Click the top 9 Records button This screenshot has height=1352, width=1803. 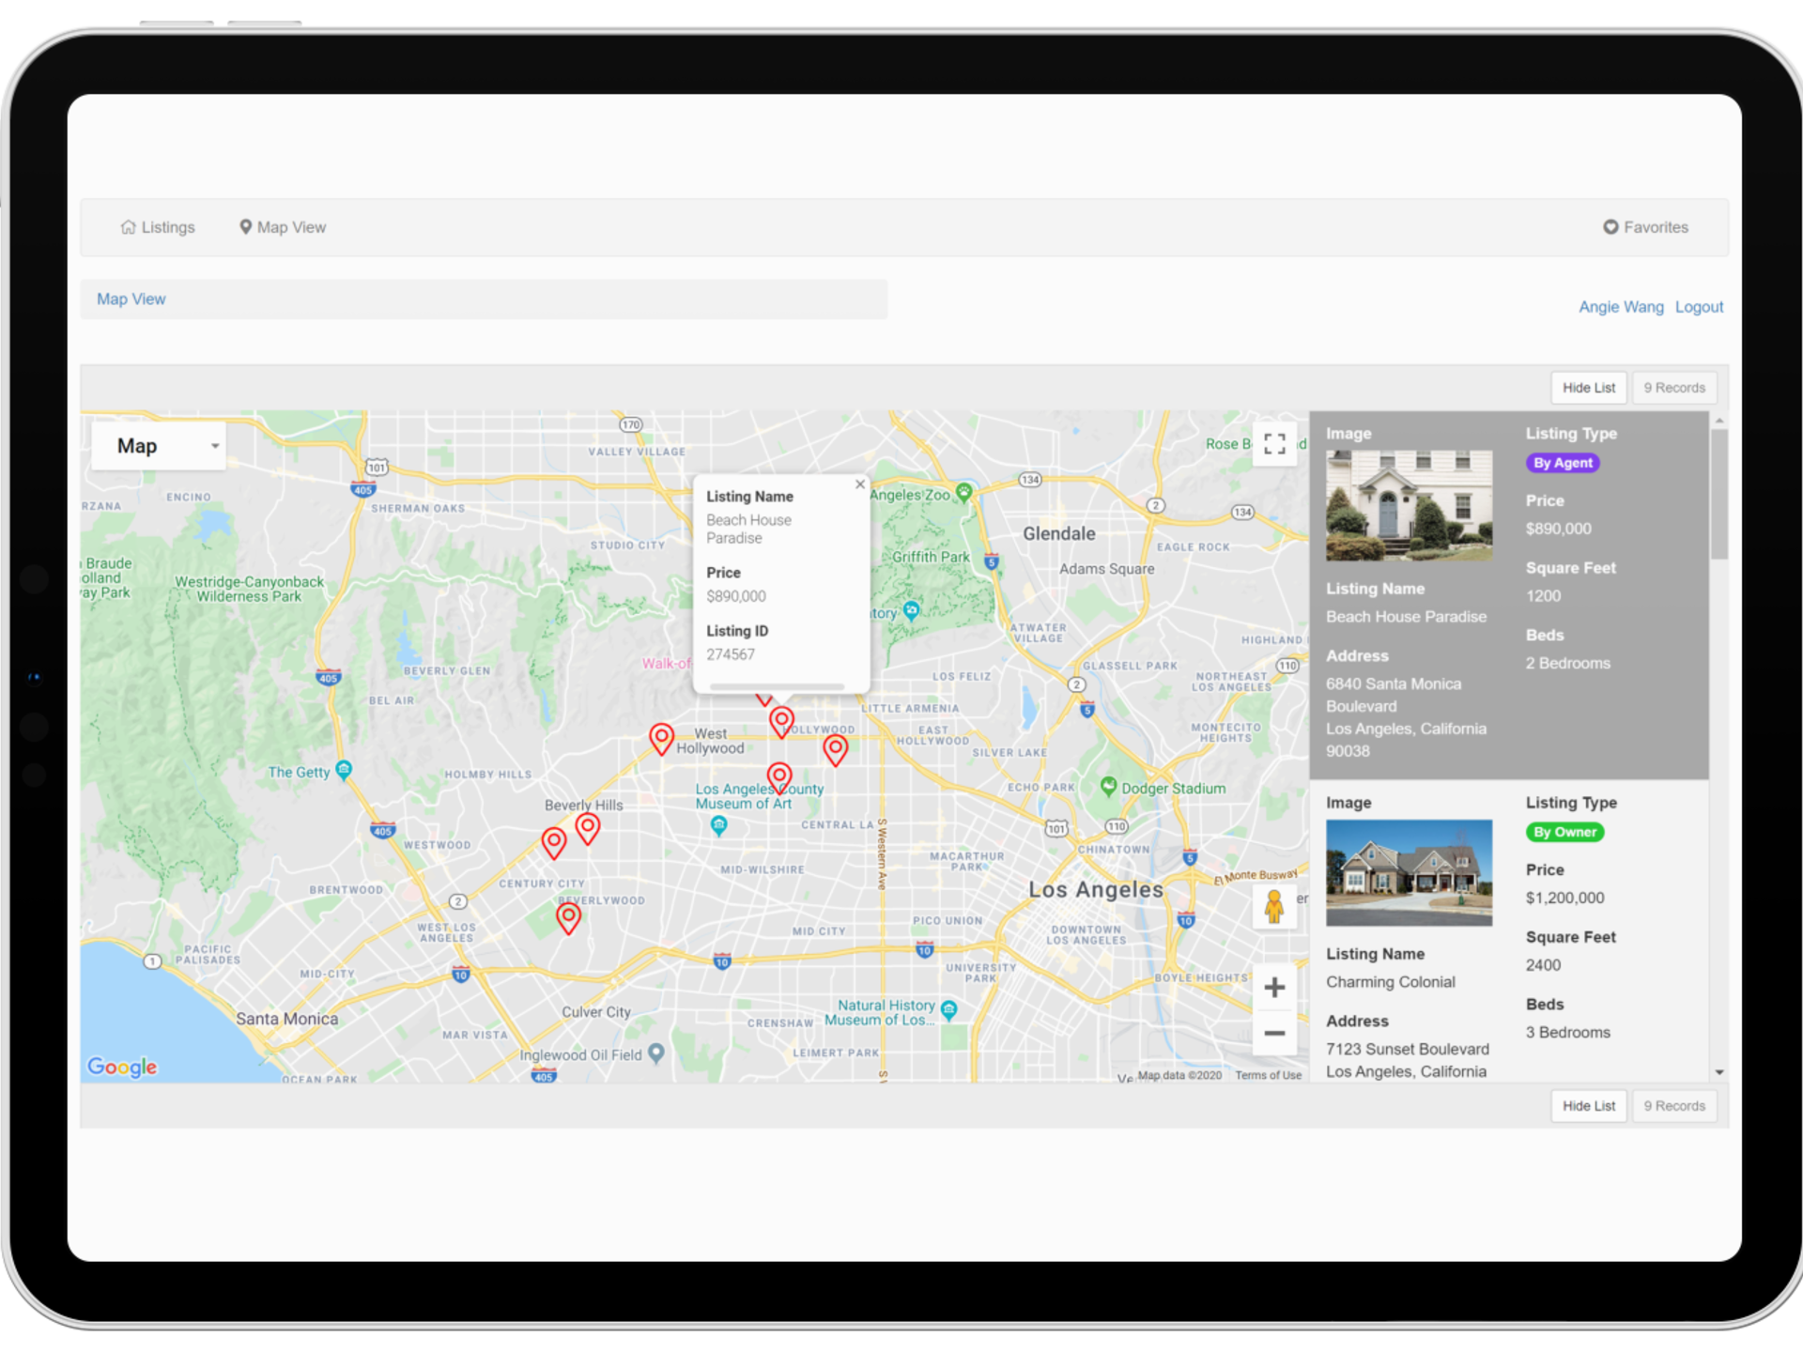point(1674,388)
